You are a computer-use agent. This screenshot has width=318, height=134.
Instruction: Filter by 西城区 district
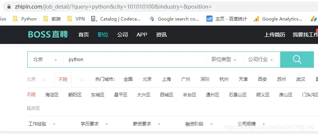pyautogui.click(x=166, y=95)
